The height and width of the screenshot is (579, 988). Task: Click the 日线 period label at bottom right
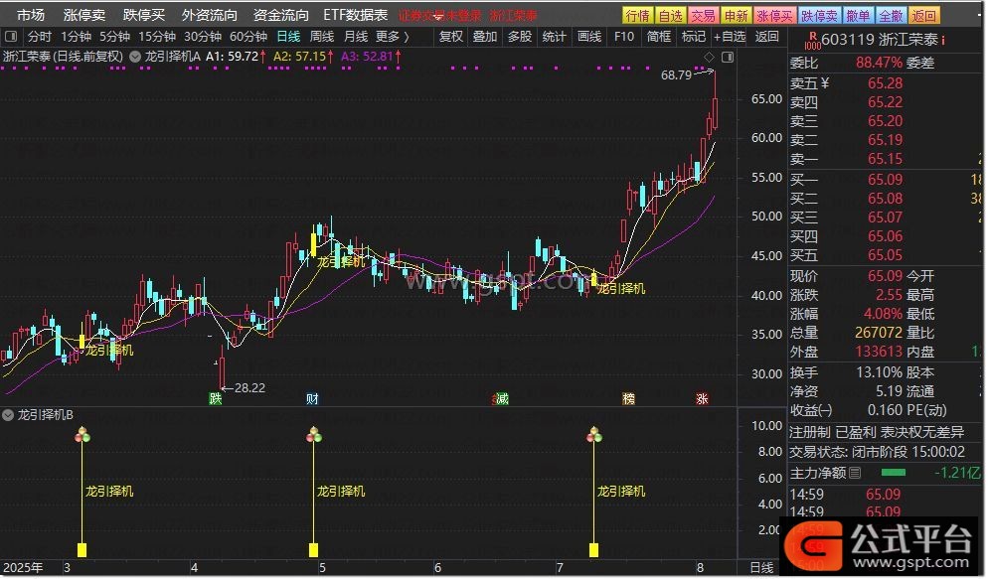pos(761,567)
